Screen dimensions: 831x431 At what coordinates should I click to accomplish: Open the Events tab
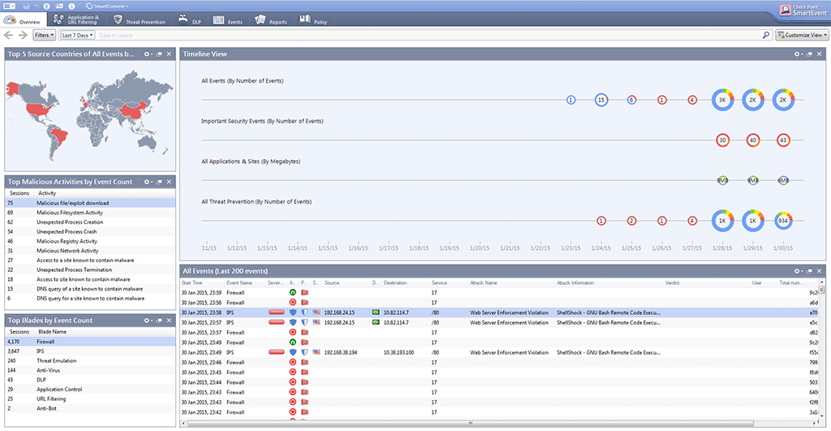228,20
